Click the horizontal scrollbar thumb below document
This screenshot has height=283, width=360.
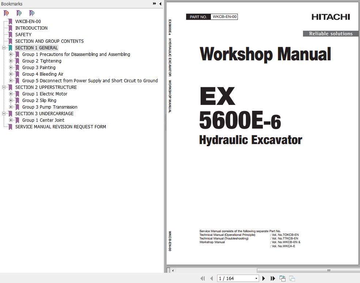pyautogui.click(x=308, y=271)
